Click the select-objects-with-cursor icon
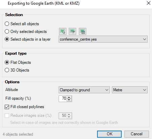This screenshot has width=152, height=139. point(63,32)
